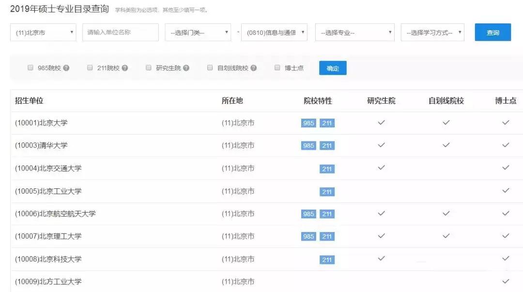Open the 选择门类 dropdown
Image resolution: width=523 pixels, height=292 pixels.
(x=198, y=32)
